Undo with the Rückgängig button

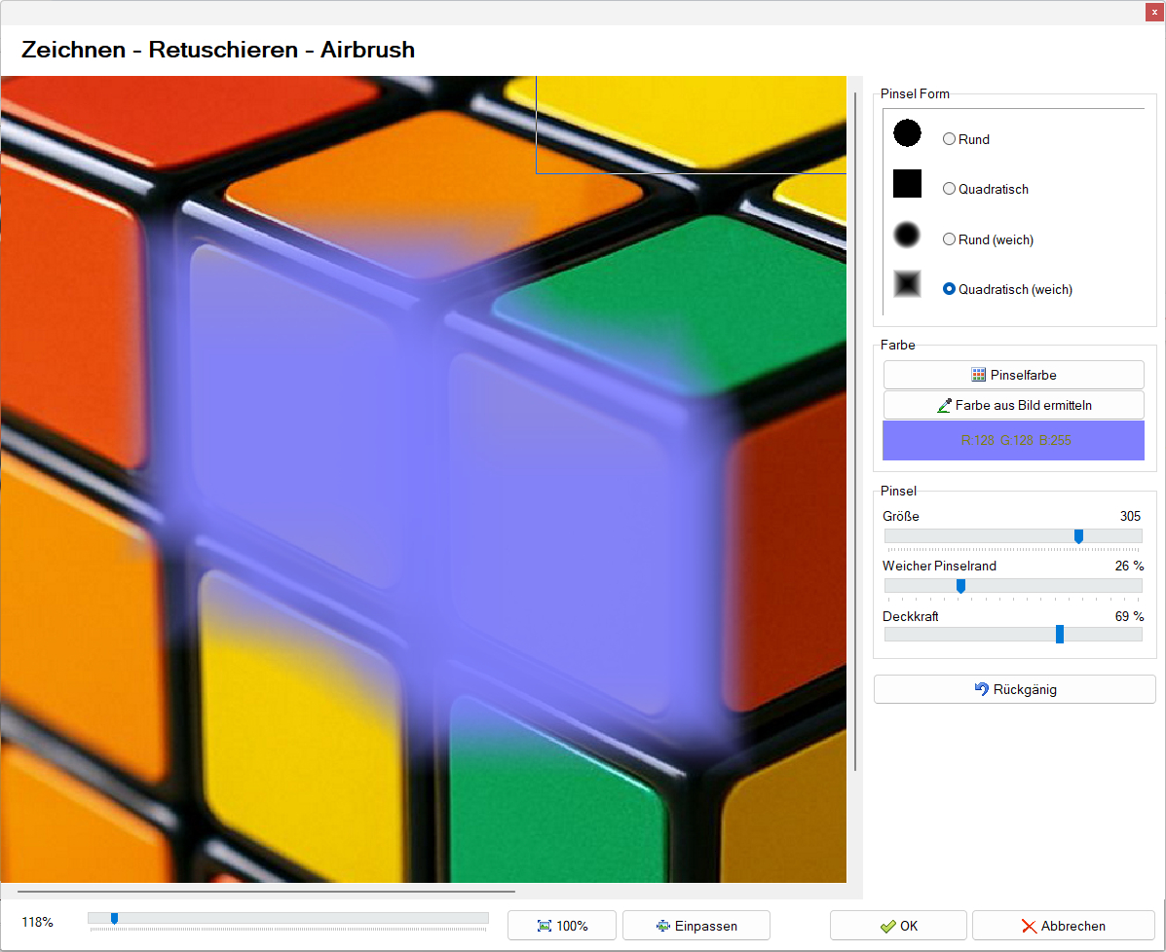(1014, 689)
